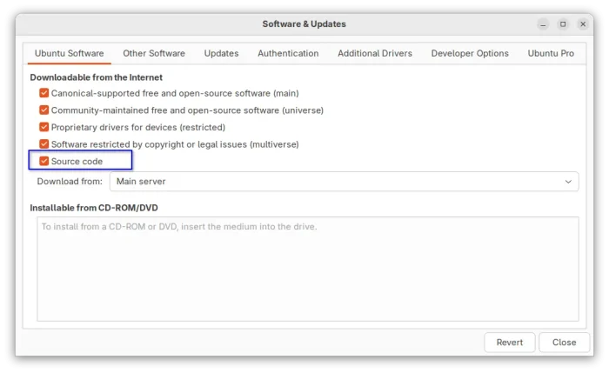Click the Revert button
Image resolution: width=609 pixels, height=373 pixels.
point(510,343)
